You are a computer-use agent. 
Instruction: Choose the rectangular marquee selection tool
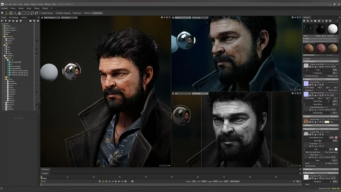tap(24, 13)
